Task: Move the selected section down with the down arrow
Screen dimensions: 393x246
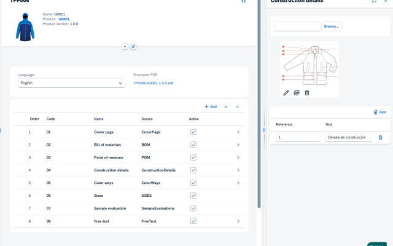Action: click(237, 107)
